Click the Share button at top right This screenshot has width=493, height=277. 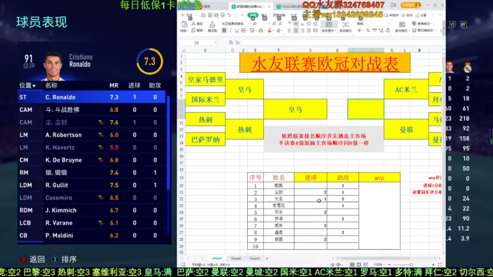pyautogui.click(x=422, y=15)
